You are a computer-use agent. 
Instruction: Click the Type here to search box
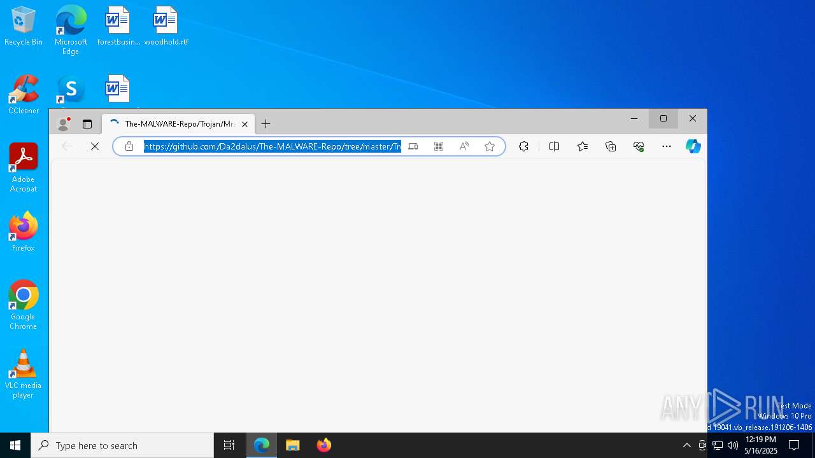pyautogui.click(x=122, y=445)
